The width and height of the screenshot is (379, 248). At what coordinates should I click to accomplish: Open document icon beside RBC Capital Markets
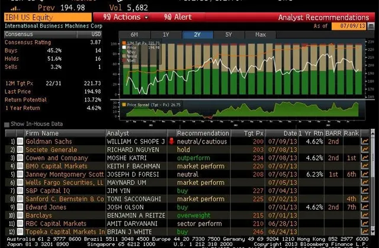pos(20,223)
